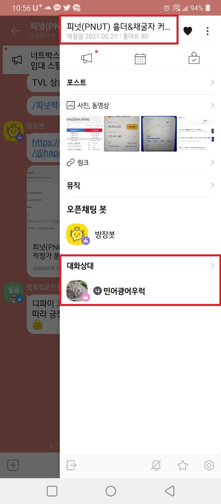Open the vote poll icon
The width and height of the screenshot is (221, 504).
tap(194, 58)
